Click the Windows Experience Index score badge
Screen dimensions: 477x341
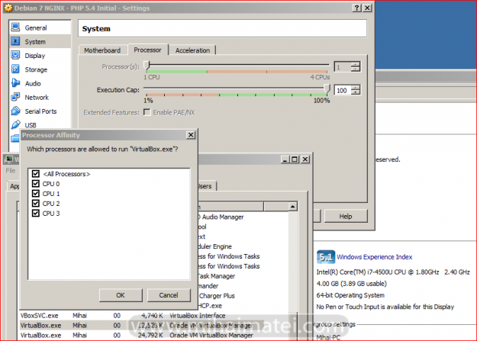325,257
